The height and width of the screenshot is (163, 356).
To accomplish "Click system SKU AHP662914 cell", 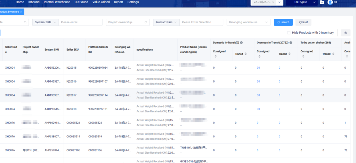I will click(x=53, y=123).
